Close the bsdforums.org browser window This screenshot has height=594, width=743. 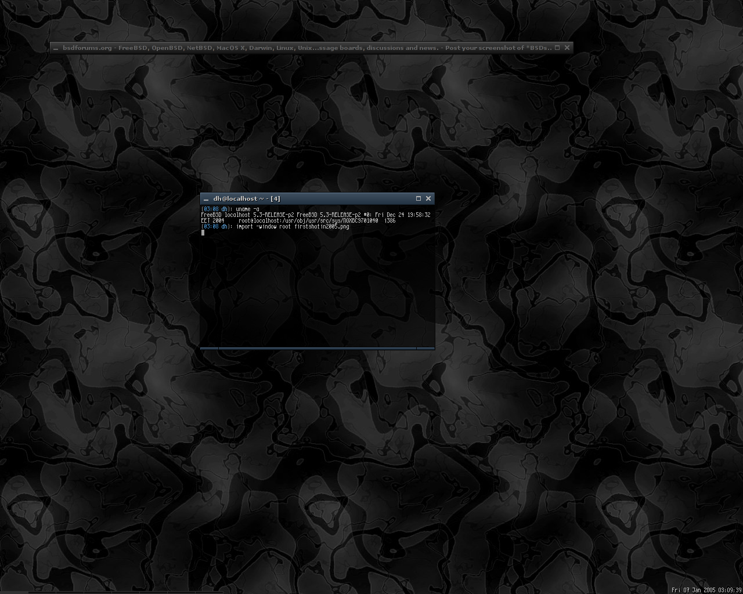(567, 48)
